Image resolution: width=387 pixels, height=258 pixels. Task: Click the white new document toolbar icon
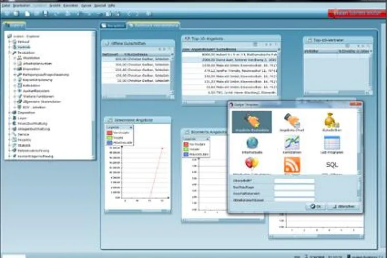[27, 14]
